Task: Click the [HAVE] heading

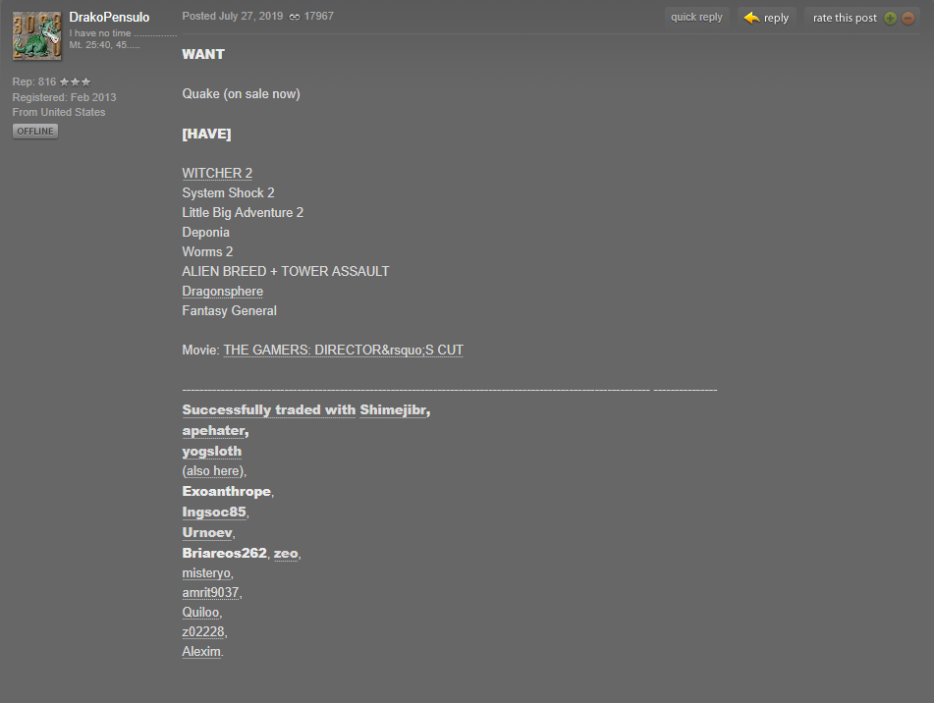Action: pyautogui.click(x=206, y=134)
